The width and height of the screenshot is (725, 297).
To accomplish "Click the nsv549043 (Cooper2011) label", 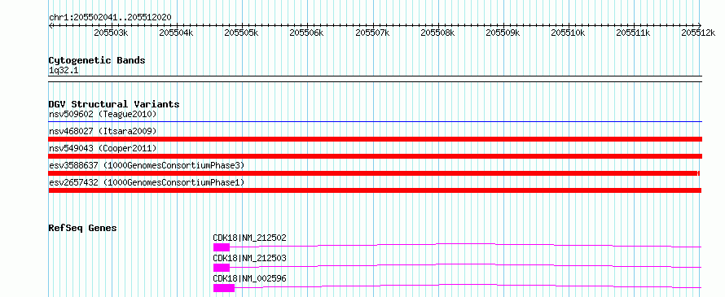I will point(103,148).
